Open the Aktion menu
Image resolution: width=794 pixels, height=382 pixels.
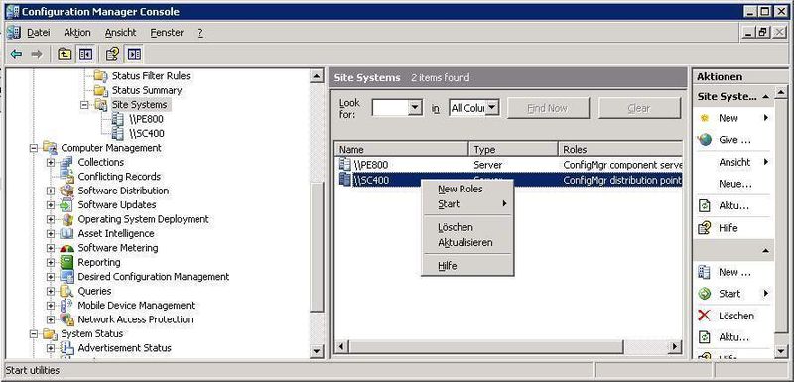(77, 33)
